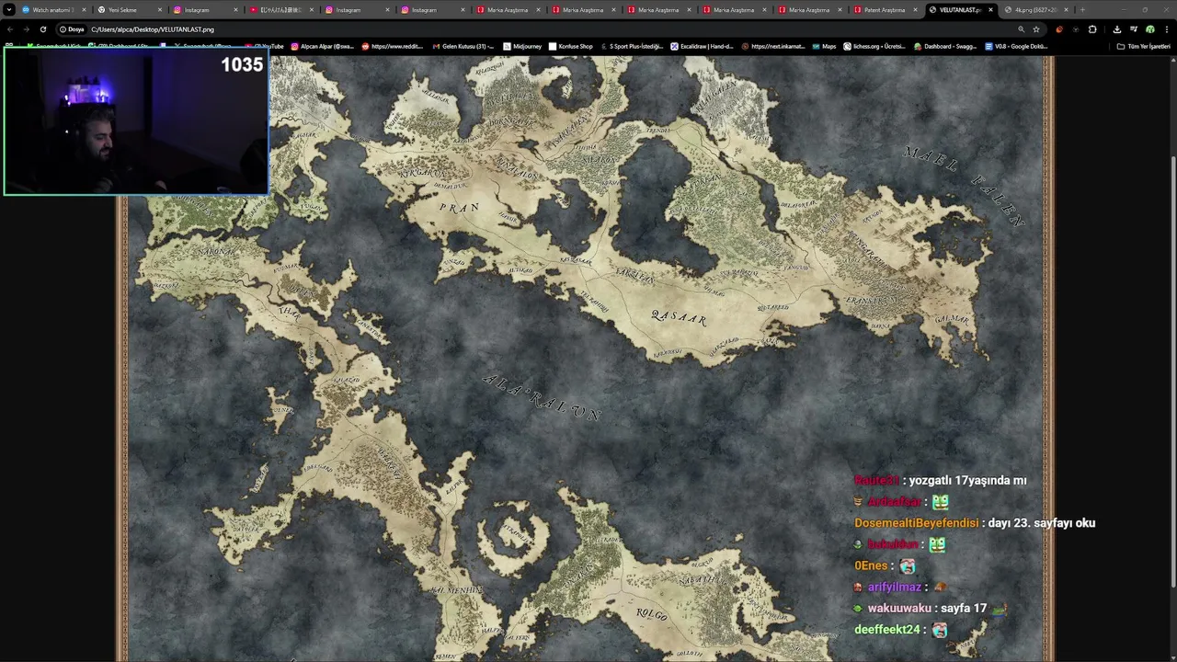Open the V0.8 Google Doküman bookmark
The height and width of the screenshot is (662, 1177).
1016,46
